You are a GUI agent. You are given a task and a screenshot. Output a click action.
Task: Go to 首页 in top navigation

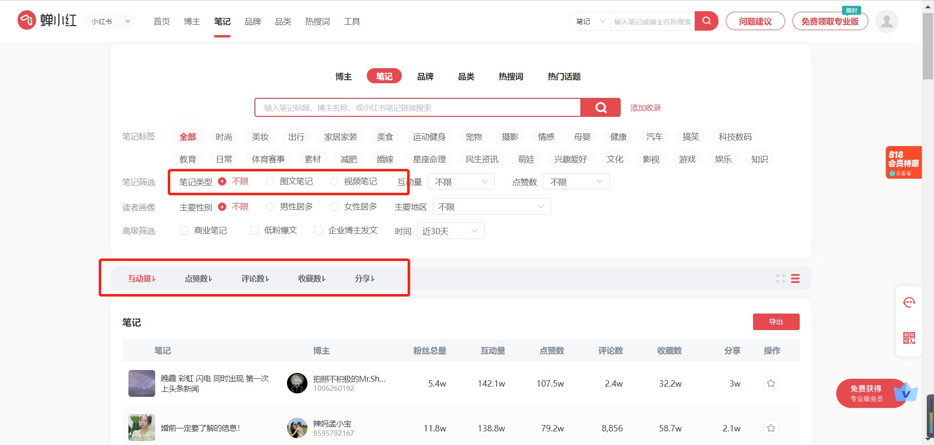coord(162,21)
